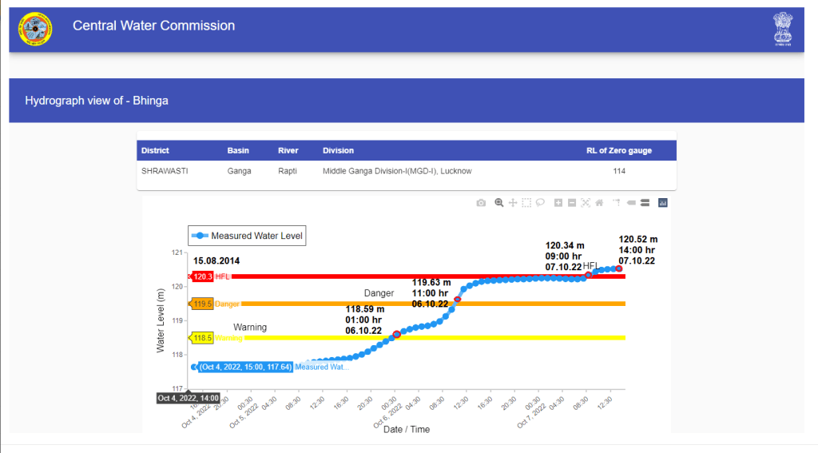Choose the Lasso Select tool
The height and width of the screenshot is (453, 818).
click(540, 203)
